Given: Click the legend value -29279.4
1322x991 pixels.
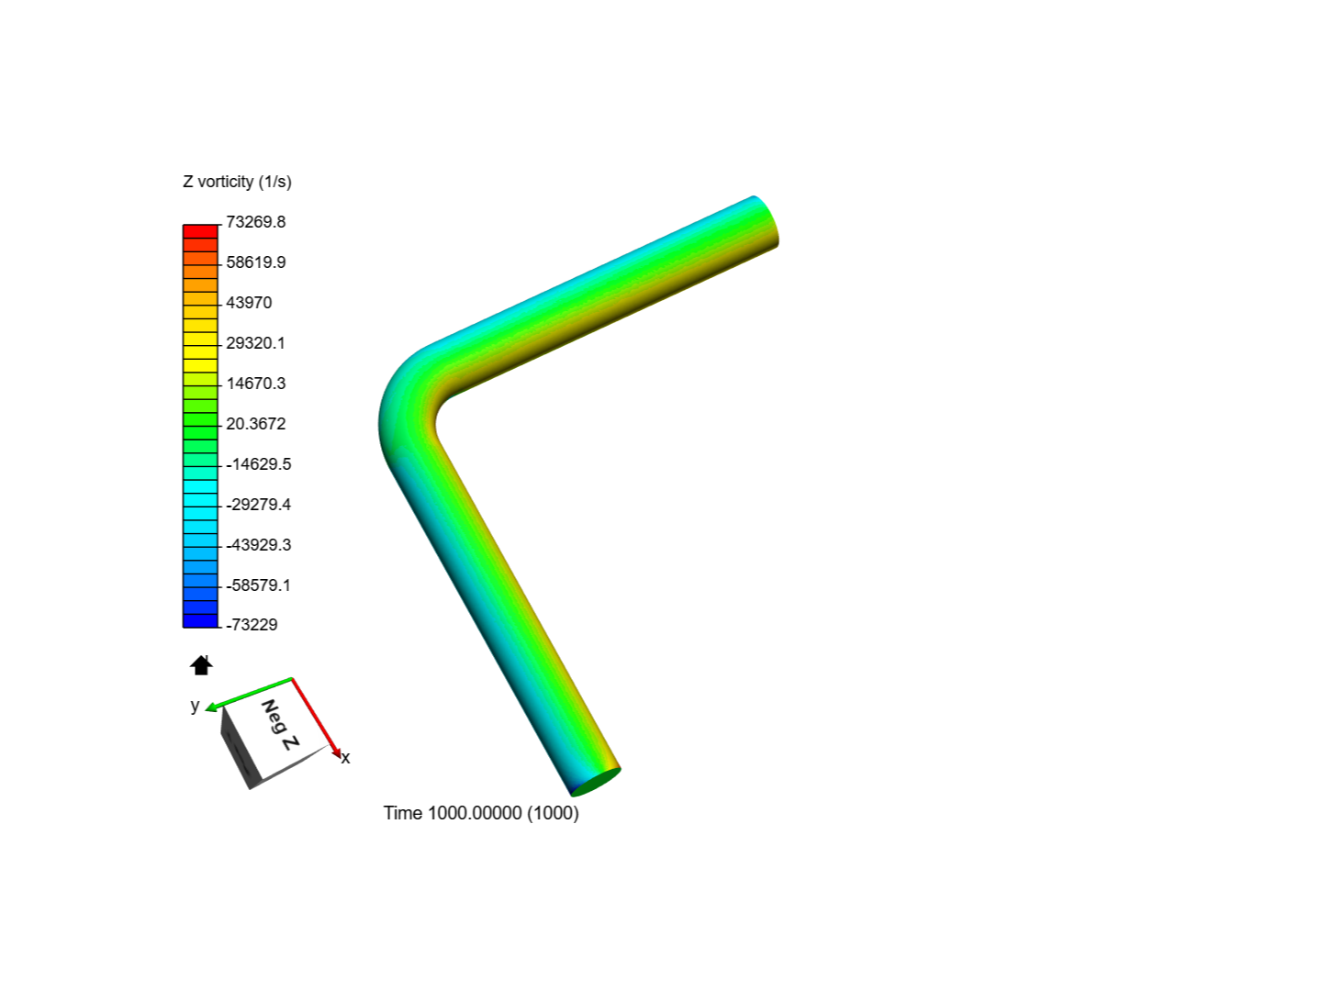Looking at the screenshot, I should click(259, 505).
